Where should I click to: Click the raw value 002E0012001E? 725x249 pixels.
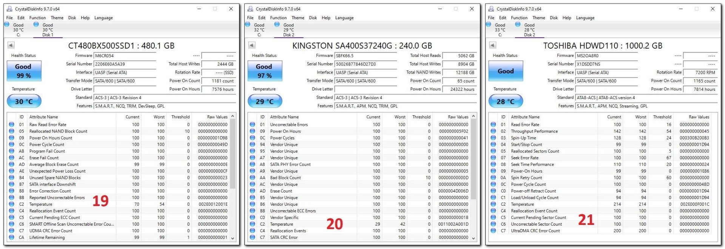tap(213, 204)
